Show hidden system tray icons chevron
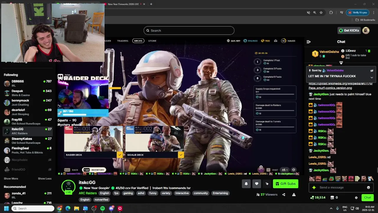The width and height of the screenshot is (378, 213). 331,208
